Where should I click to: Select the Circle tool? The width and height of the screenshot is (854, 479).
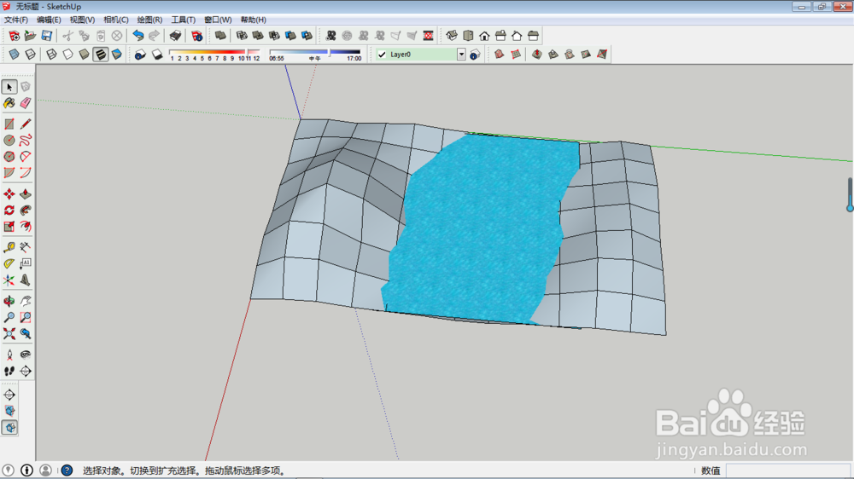9,141
